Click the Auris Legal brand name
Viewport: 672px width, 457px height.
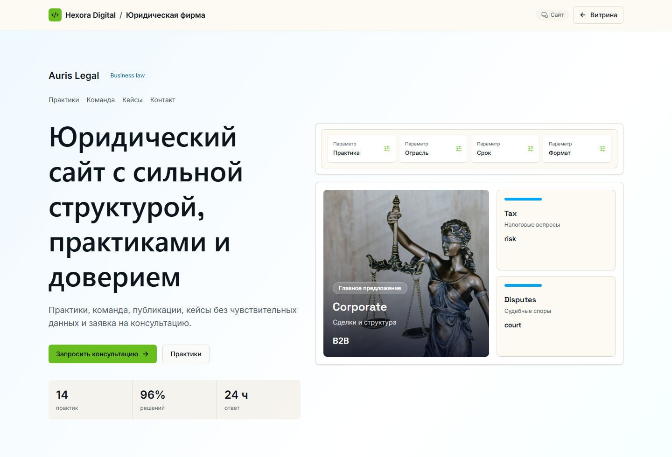pos(74,76)
